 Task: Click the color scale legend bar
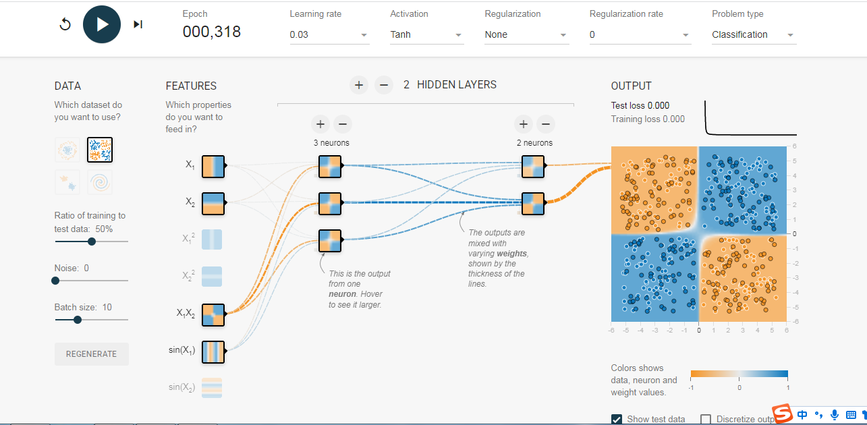739,374
